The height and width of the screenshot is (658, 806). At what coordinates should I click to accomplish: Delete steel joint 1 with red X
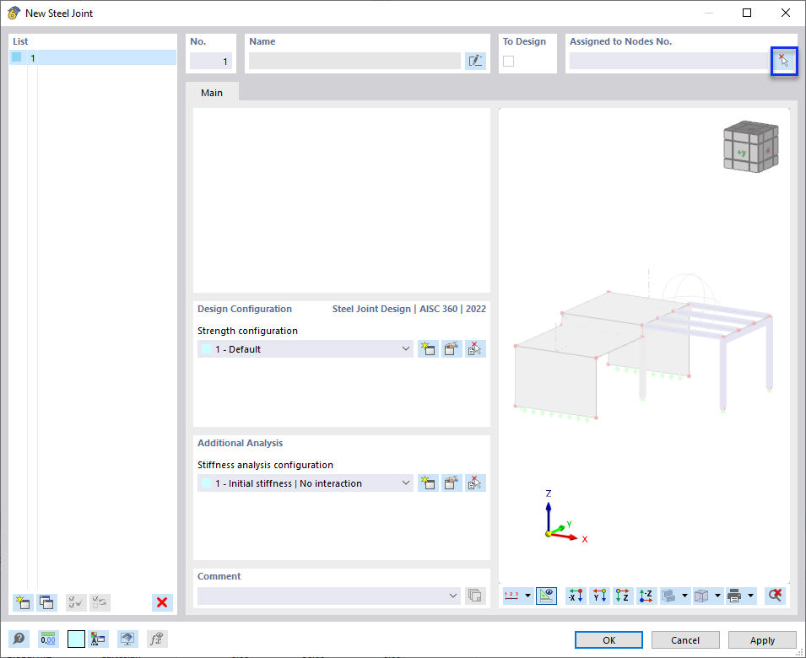coord(161,602)
